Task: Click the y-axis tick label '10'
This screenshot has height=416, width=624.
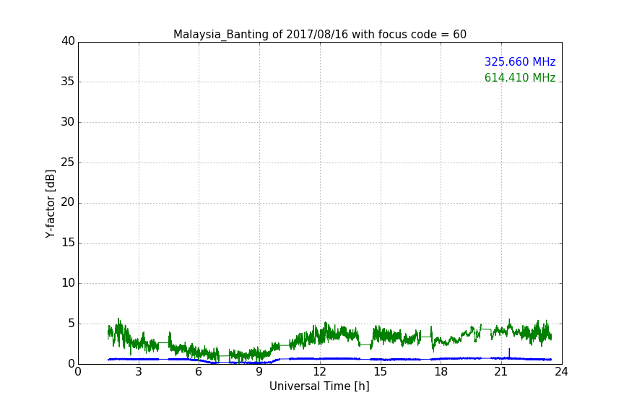Action: point(68,283)
